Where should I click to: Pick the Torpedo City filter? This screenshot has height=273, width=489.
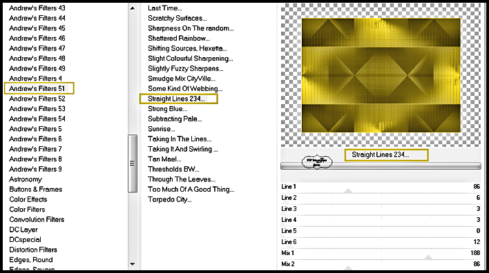coord(170,199)
